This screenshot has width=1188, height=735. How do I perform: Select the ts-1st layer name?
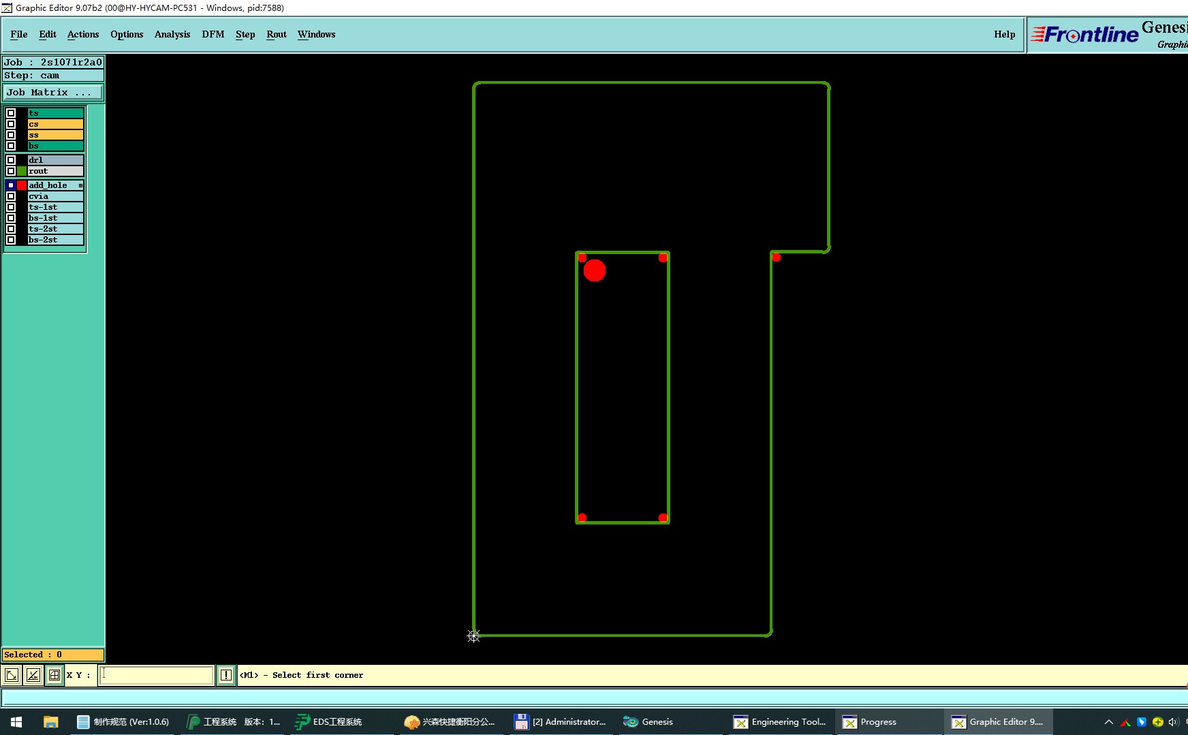pos(56,207)
